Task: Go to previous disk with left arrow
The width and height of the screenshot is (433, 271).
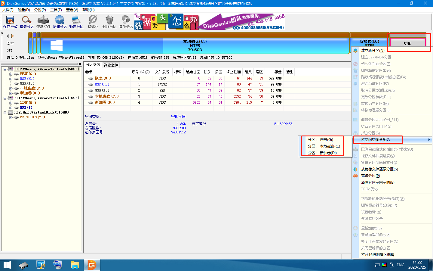Action: pyautogui.click(x=8, y=36)
